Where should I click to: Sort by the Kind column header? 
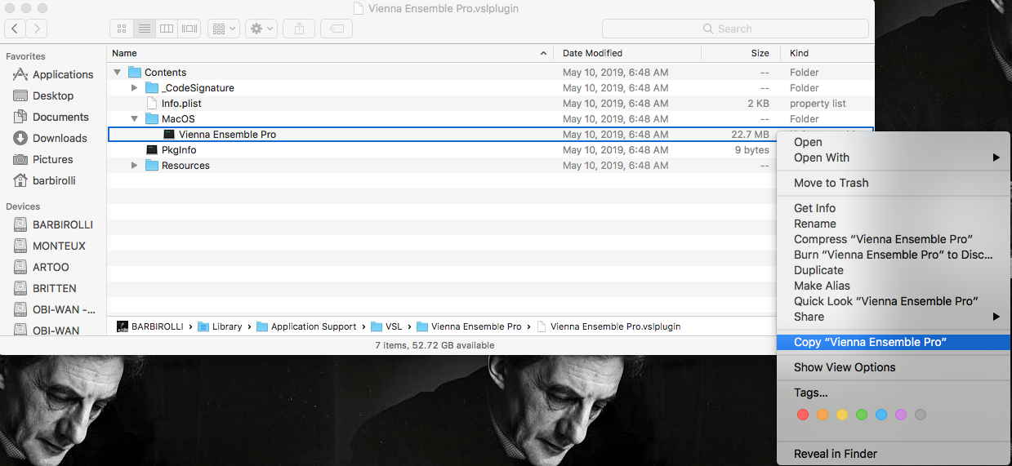tap(827, 53)
